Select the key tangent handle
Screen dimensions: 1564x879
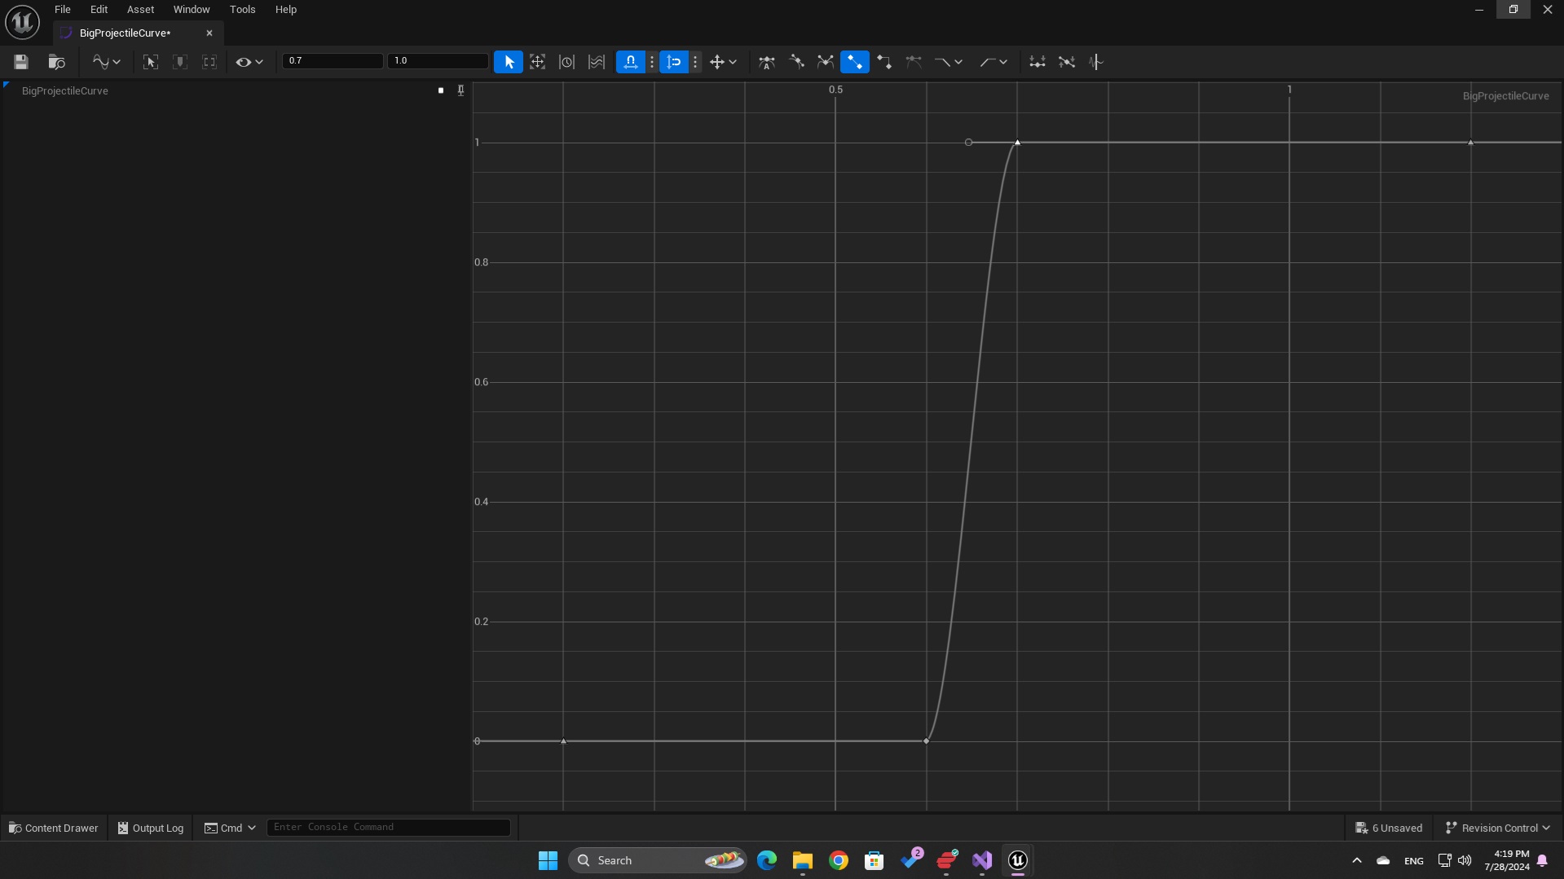coord(968,143)
